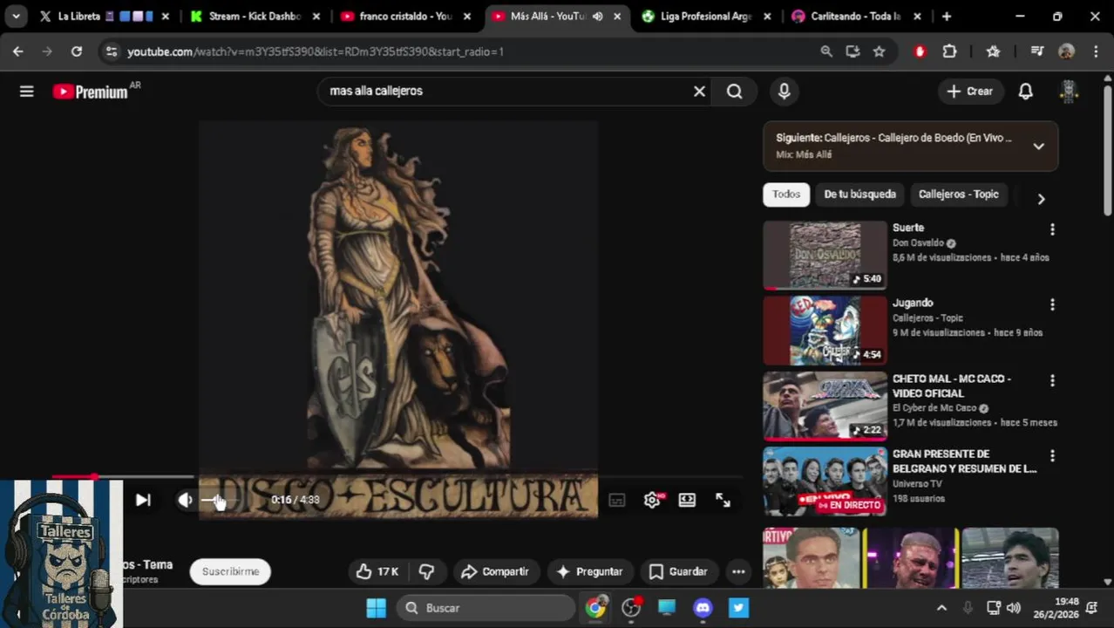Open the YouTube hamburger guide menu
1114x628 pixels.
click(26, 91)
